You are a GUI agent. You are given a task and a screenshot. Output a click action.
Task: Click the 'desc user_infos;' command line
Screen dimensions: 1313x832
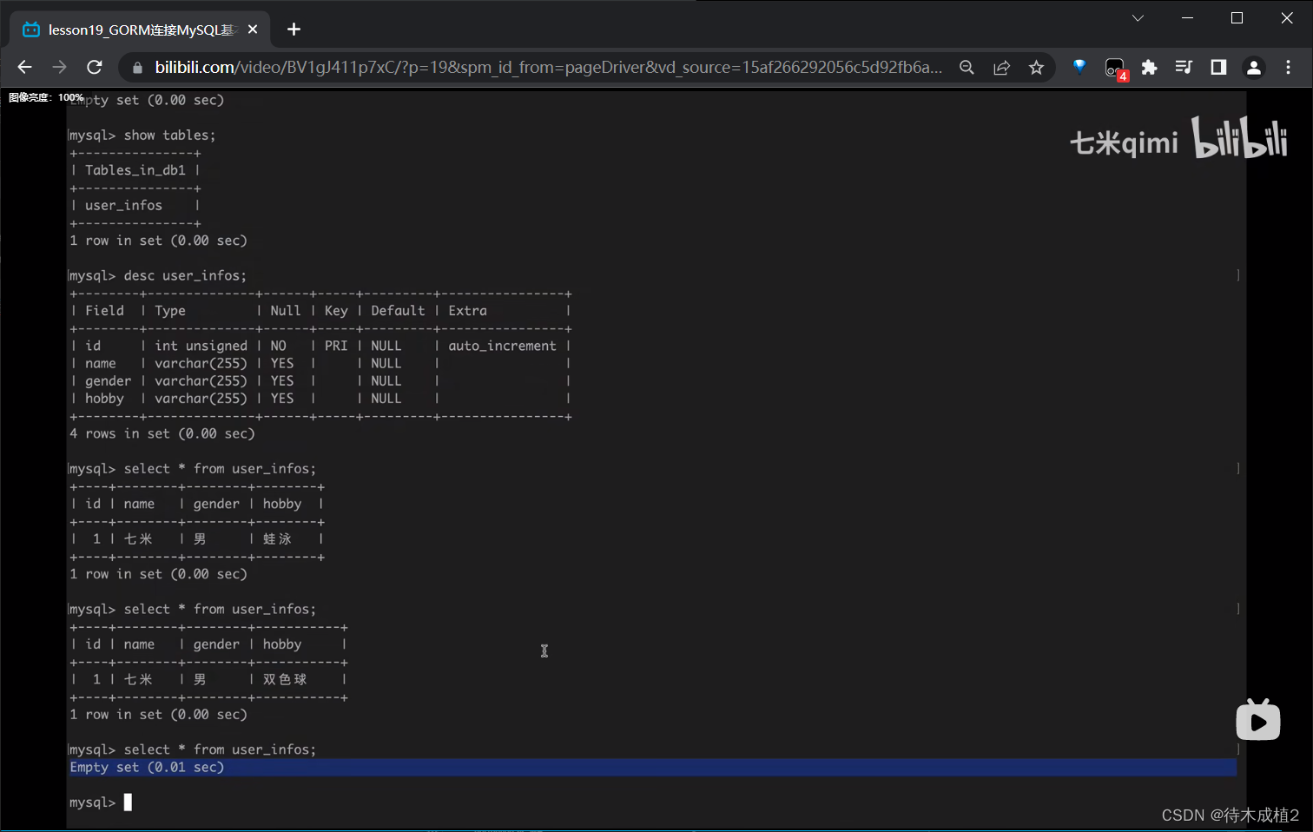(x=158, y=276)
